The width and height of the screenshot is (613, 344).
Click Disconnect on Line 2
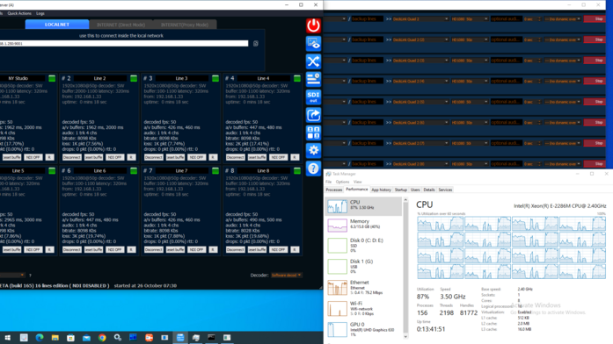click(72, 157)
